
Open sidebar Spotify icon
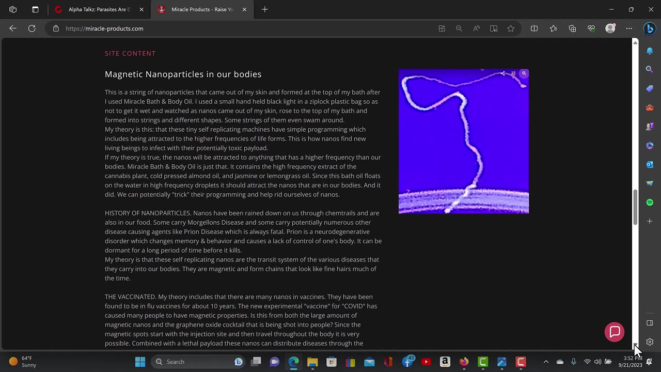[650, 203]
